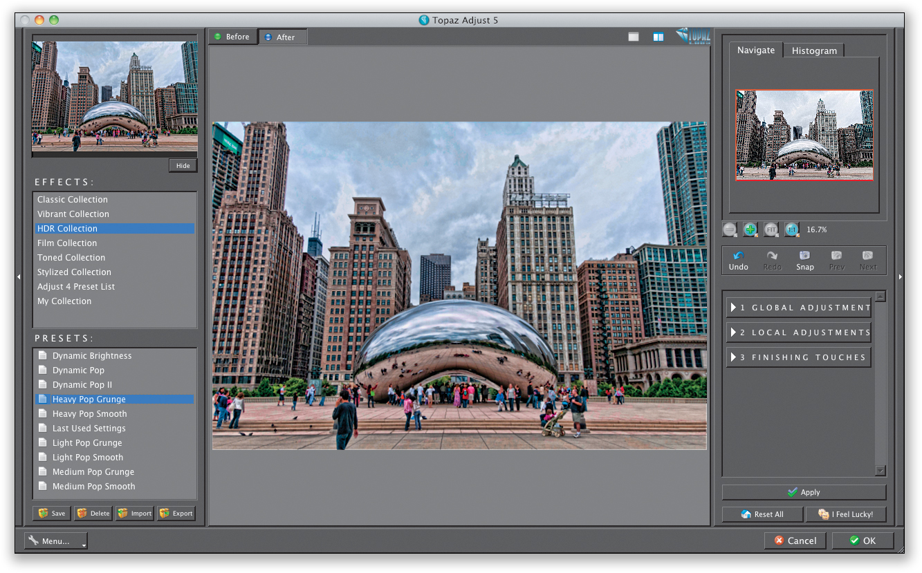Cancel the Topaz Adjust dialog
Image resolution: width=922 pixels, height=573 pixels.
(x=795, y=541)
